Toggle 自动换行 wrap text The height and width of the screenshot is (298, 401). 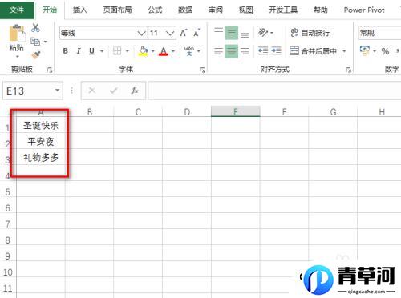click(x=310, y=33)
